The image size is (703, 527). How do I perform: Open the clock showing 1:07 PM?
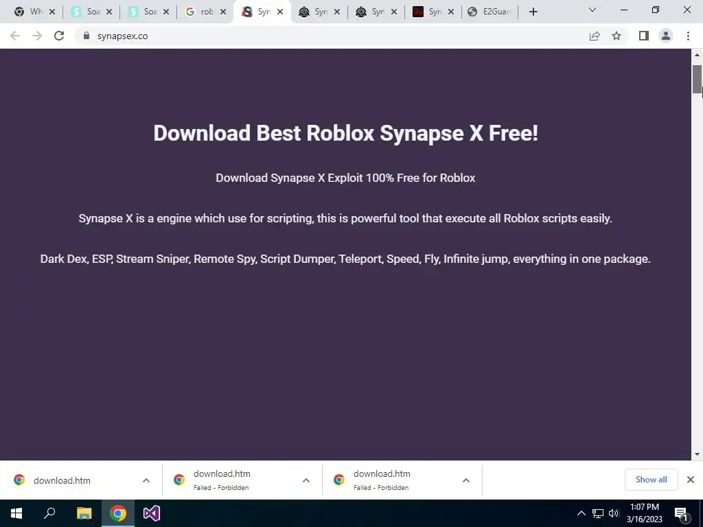pos(644,513)
